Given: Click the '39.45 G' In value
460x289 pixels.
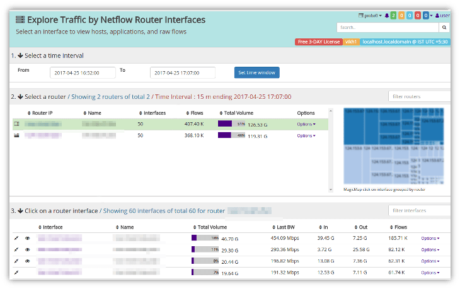Looking at the screenshot, I should [326, 238].
